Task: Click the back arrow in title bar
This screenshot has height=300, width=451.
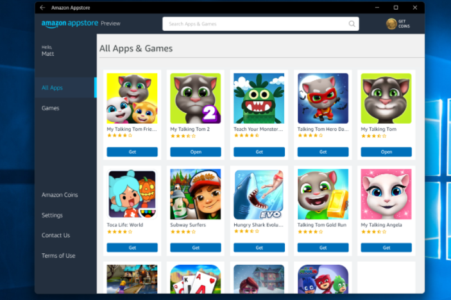Action: point(42,8)
